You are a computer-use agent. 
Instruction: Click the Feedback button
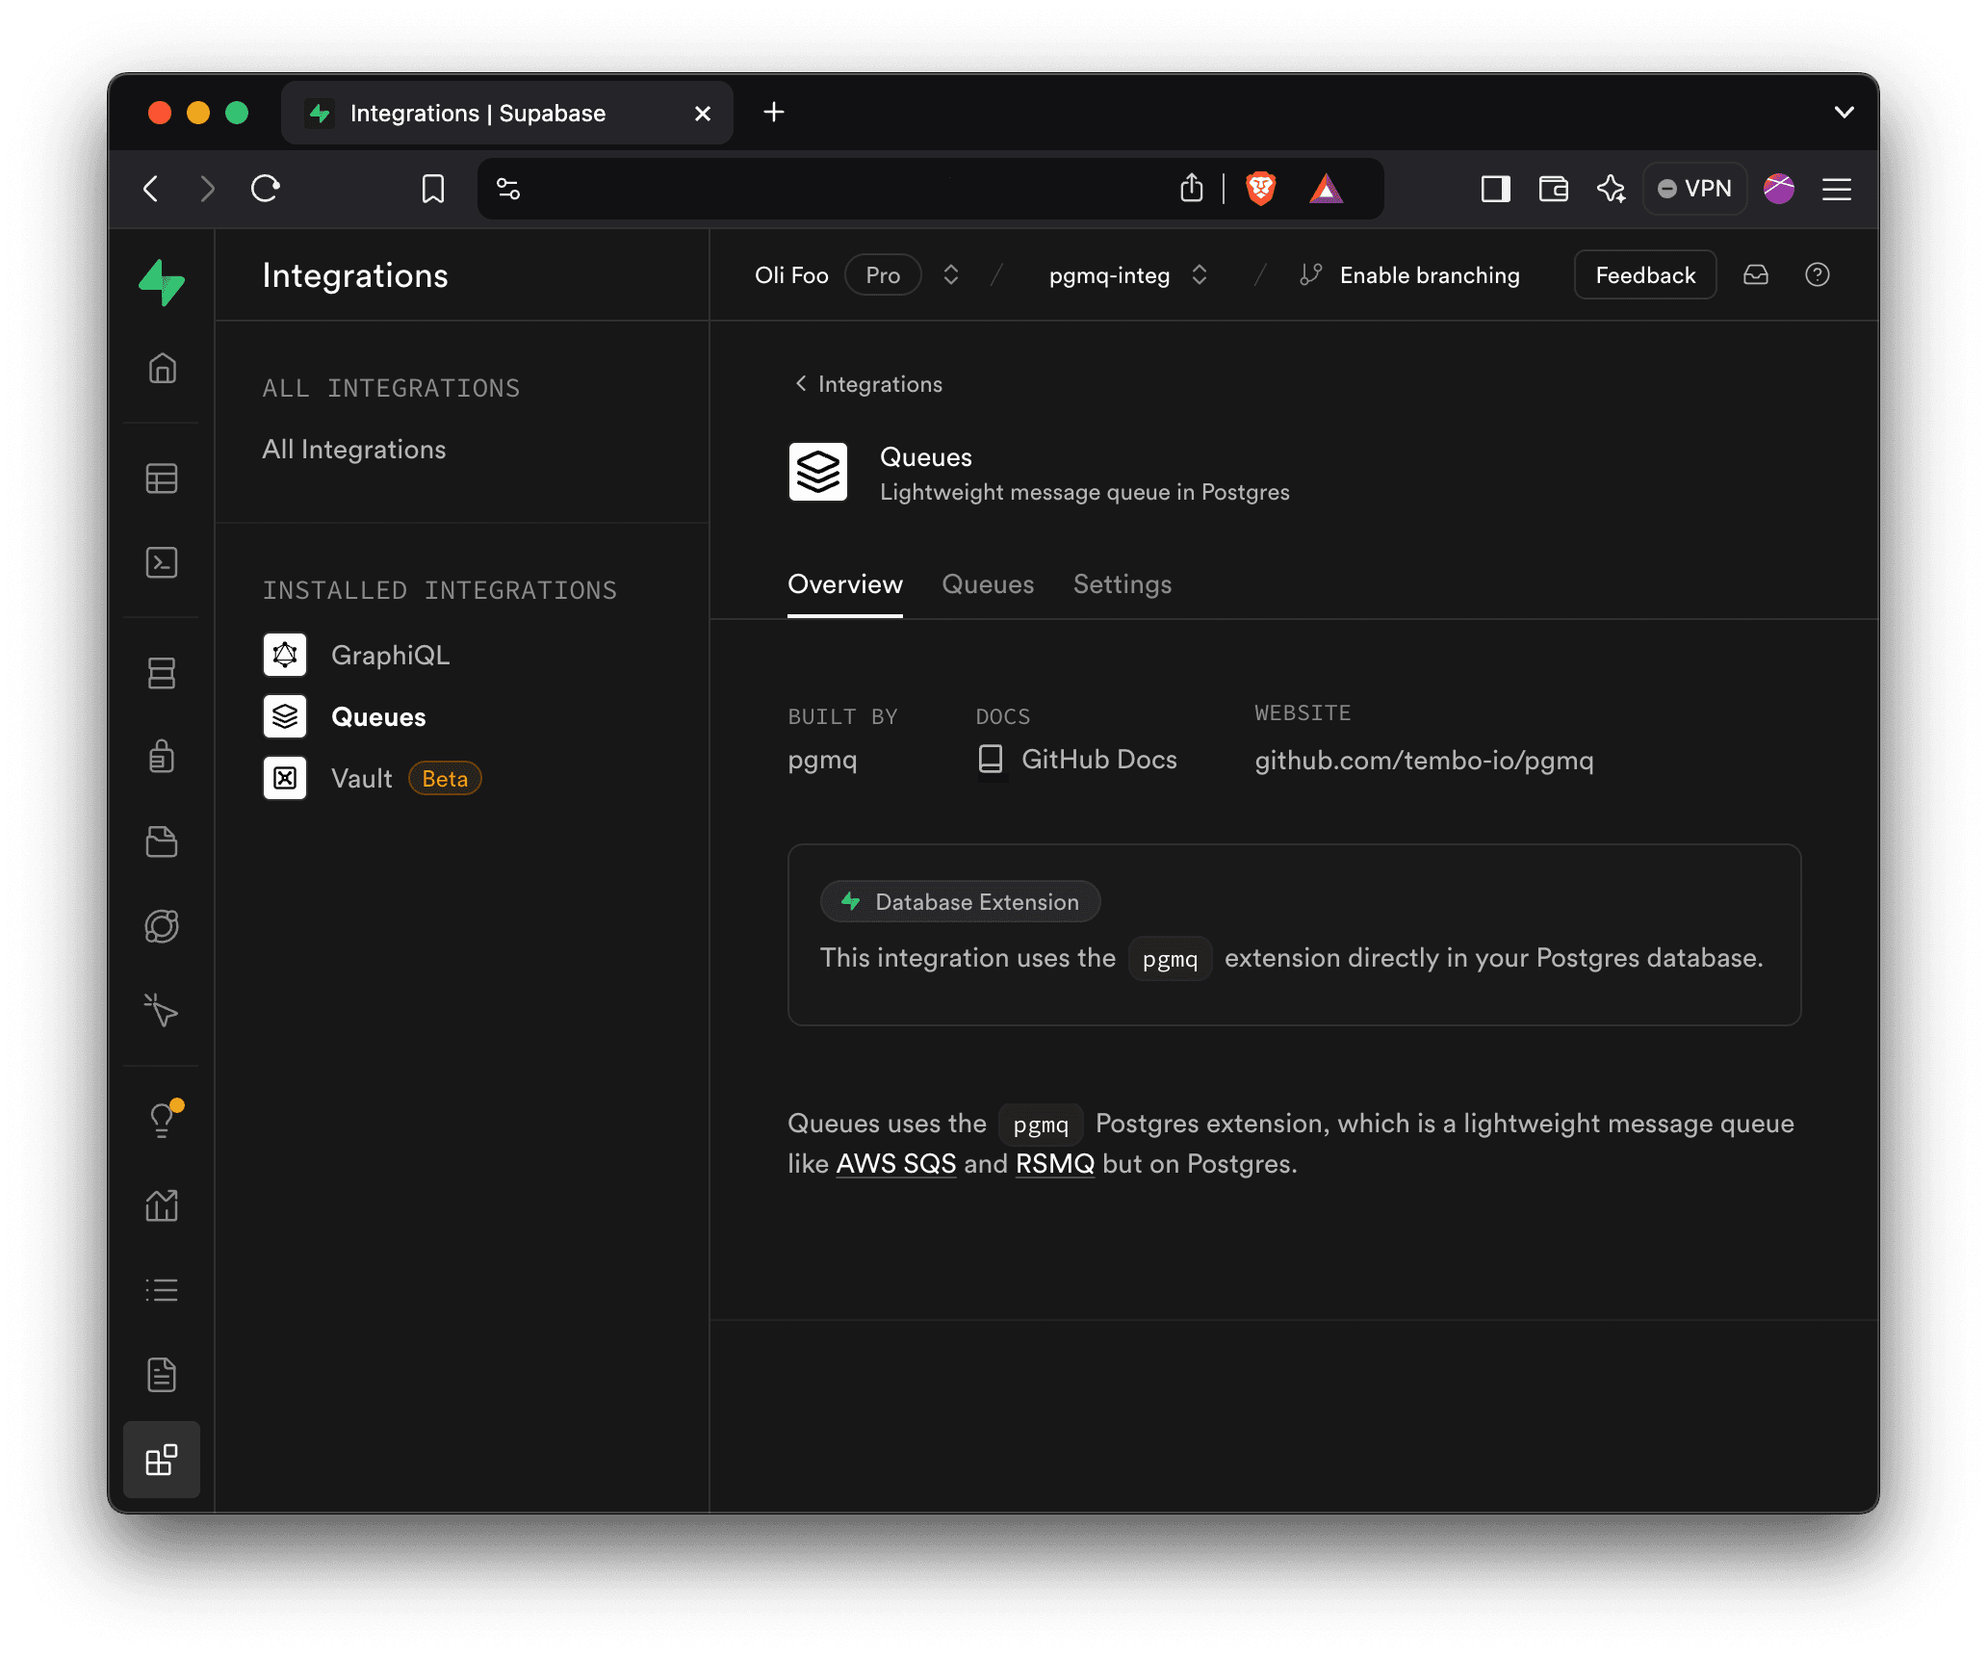[1645, 274]
